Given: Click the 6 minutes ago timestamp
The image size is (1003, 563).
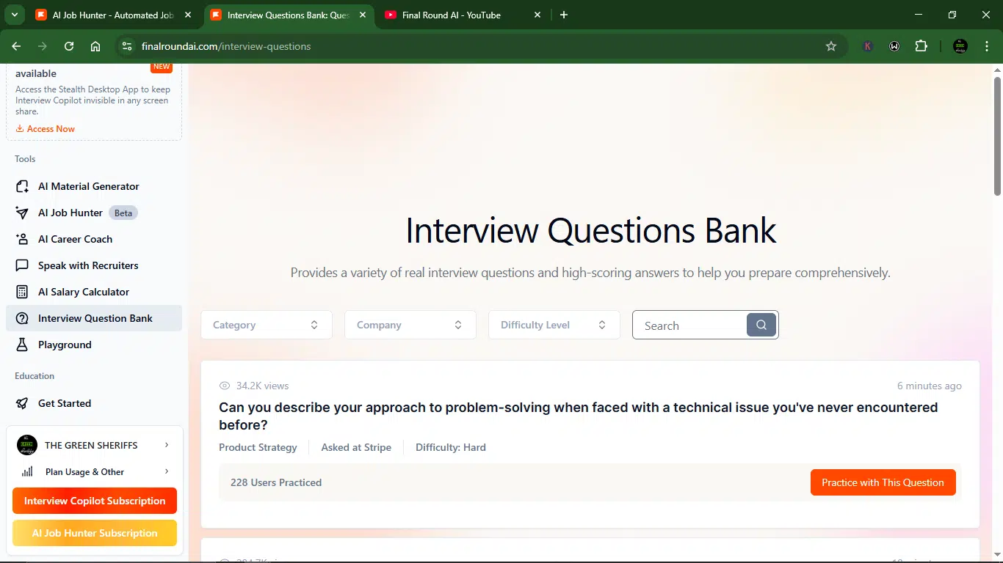Looking at the screenshot, I should (x=930, y=386).
